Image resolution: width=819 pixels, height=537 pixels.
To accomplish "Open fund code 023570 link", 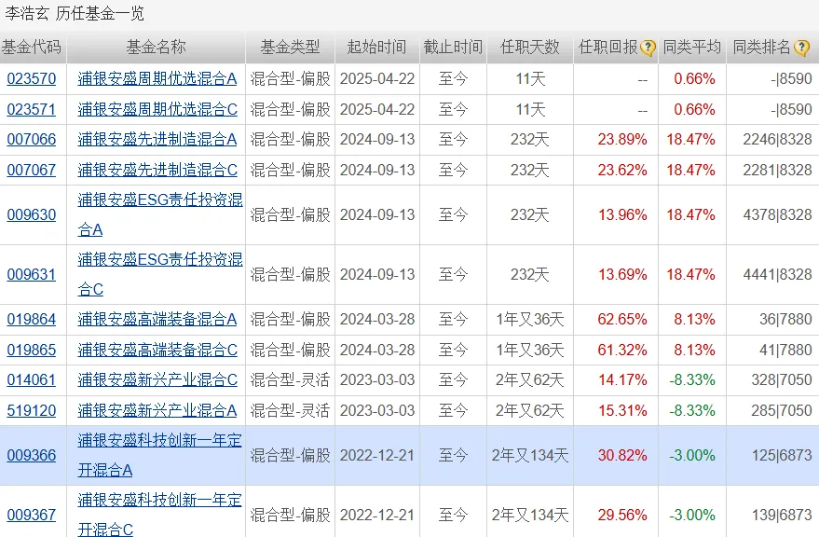I will pyautogui.click(x=32, y=79).
